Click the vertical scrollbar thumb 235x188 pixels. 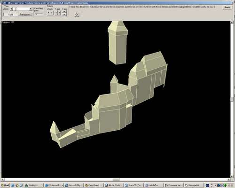coord(232,99)
